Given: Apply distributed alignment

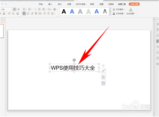Looking at the screenshot, I should click(40, 14).
